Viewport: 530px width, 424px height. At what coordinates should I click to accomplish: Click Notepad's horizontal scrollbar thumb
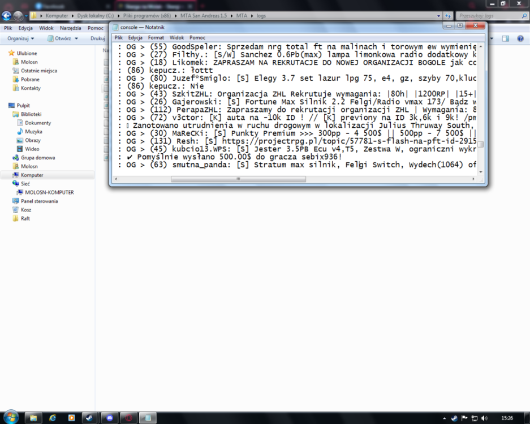click(x=238, y=179)
